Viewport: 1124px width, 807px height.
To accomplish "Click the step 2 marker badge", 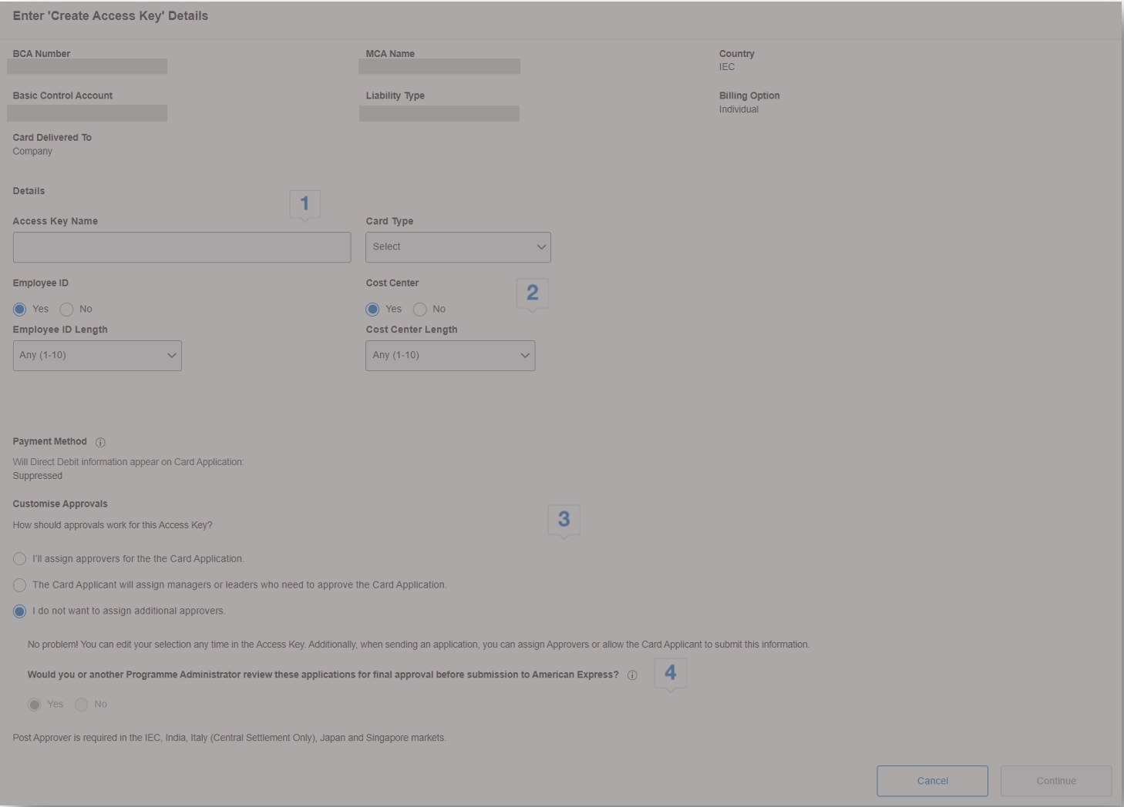I will (x=532, y=292).
